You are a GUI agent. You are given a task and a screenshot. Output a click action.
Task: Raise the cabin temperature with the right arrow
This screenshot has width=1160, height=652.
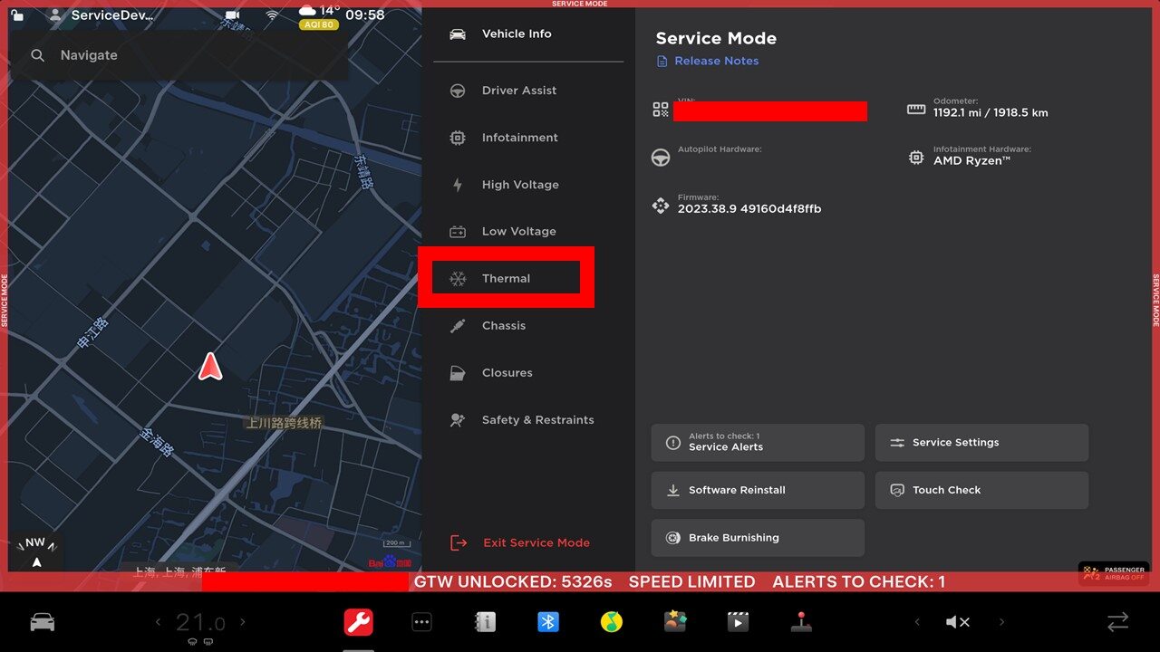point(243,622)
